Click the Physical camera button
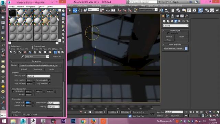 [x=169, y=37]
